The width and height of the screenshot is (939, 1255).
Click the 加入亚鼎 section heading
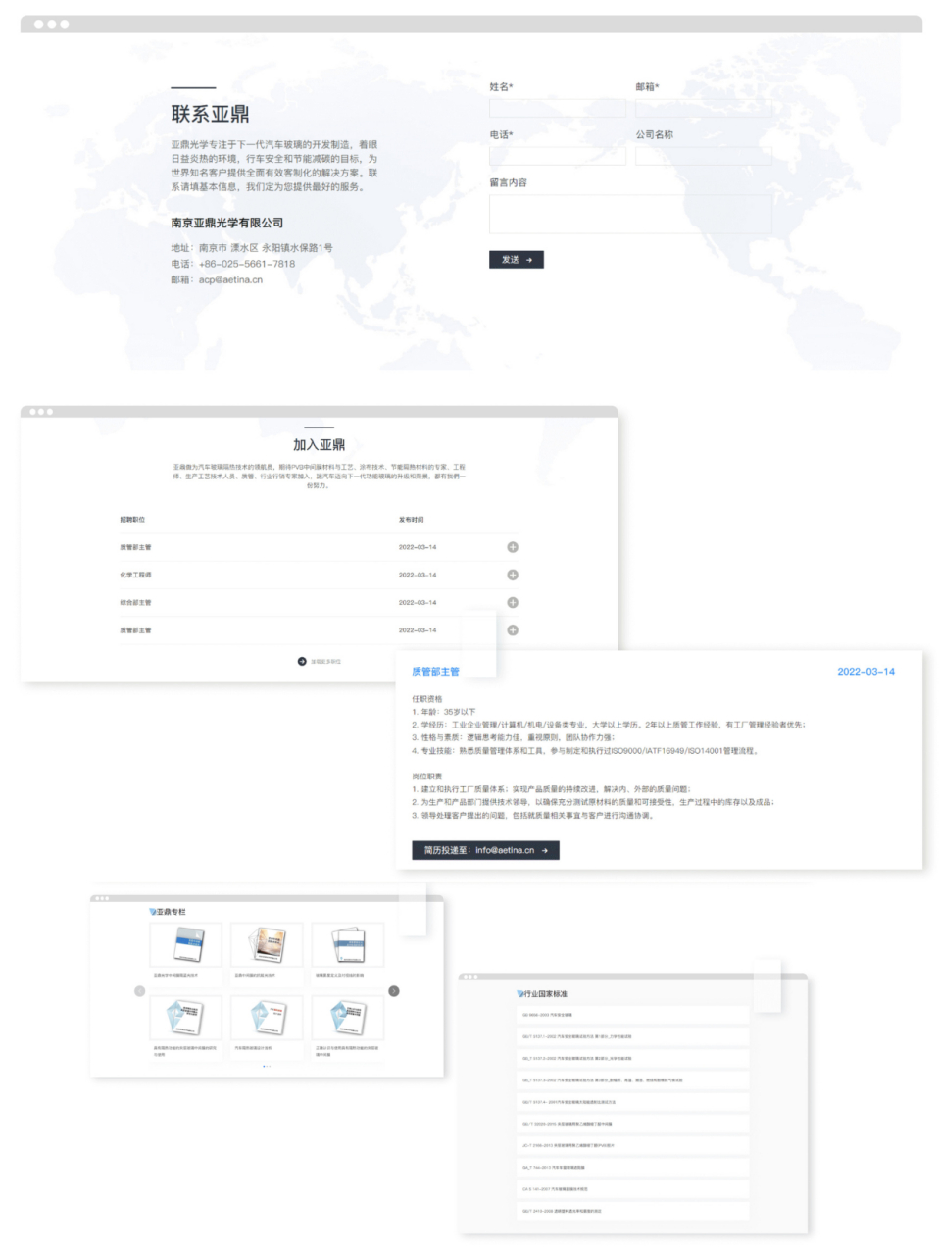(320, 445)
